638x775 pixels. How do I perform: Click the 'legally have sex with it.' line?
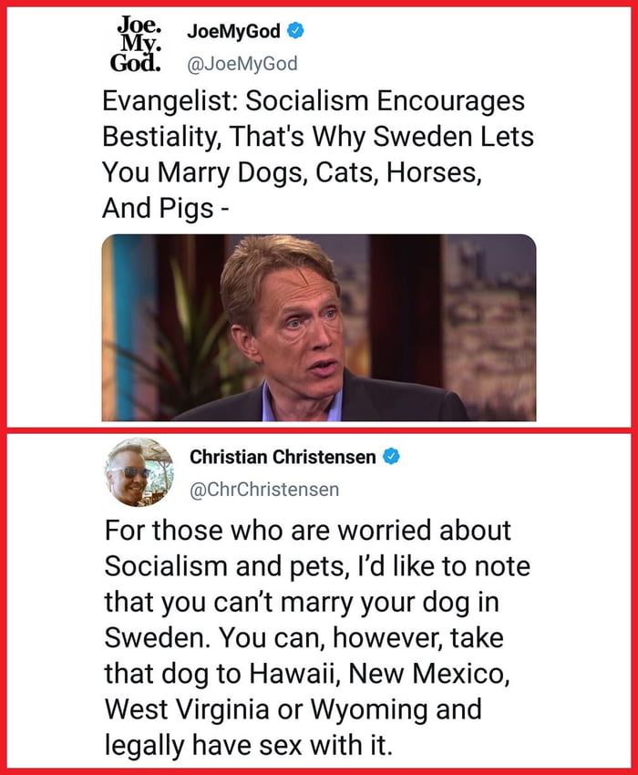pos(249,745)
